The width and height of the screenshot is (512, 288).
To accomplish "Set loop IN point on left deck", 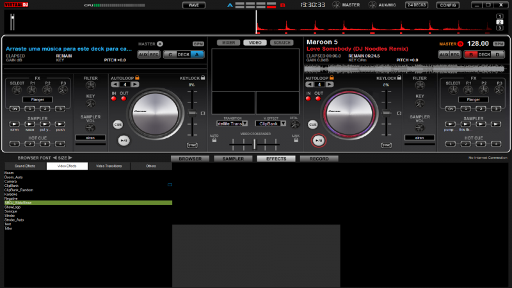I will pyautogui.click(x=114, y=99).
